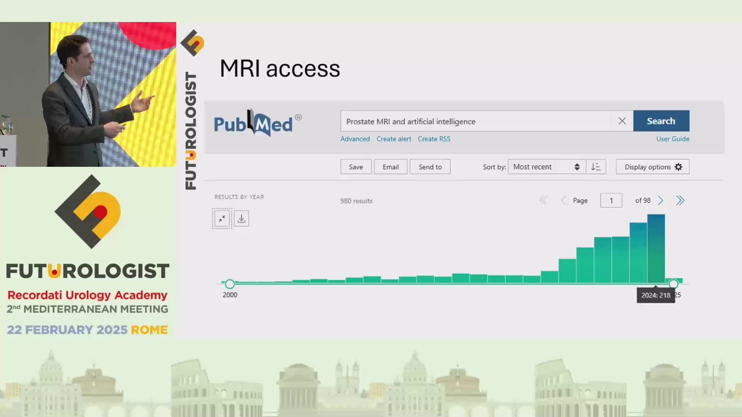Collapse the results by year chart
This screenshot has width=742, height=417.
[x=222, y=219]
